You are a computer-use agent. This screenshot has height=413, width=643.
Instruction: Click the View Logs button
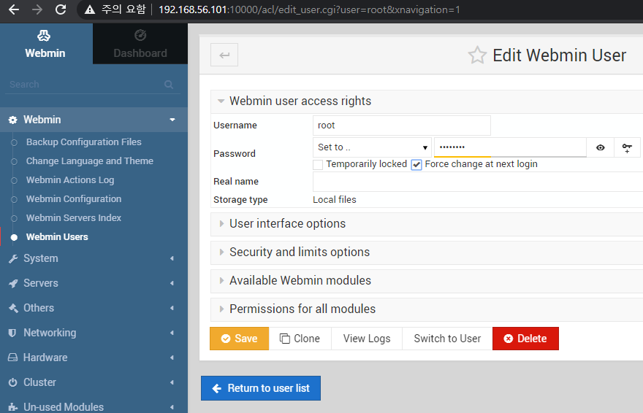367,339
